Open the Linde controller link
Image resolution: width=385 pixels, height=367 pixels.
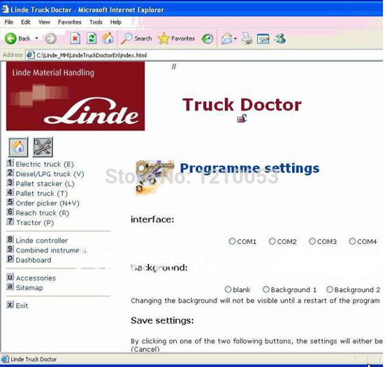[42, 241]
